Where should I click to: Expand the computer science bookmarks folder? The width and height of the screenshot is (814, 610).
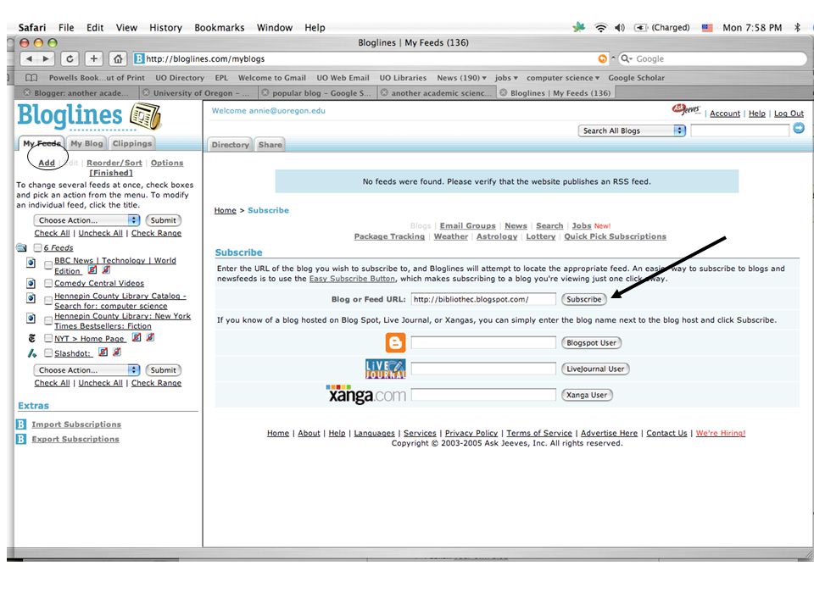563,78
